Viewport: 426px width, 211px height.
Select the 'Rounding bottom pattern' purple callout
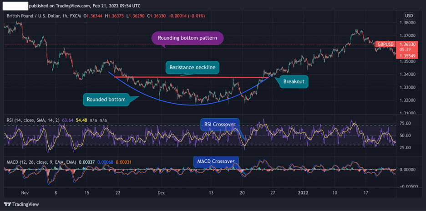point(188,38)
